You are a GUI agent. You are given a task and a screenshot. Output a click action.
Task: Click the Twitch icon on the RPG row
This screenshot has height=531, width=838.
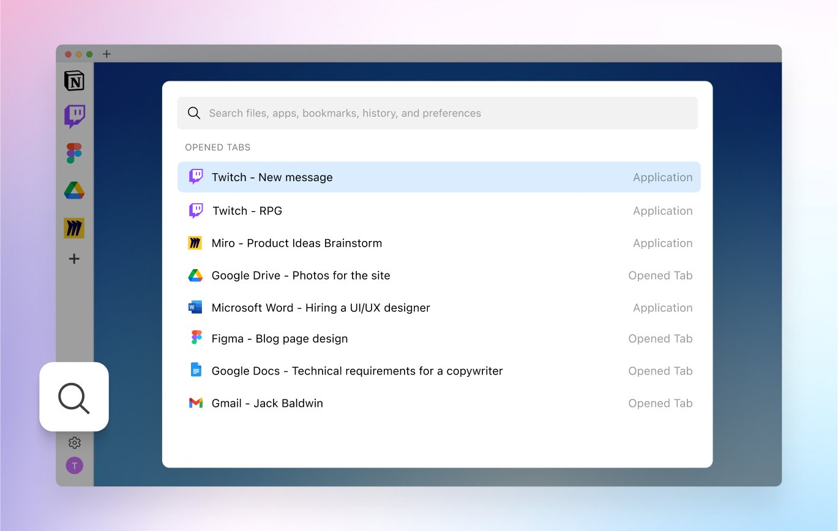pos(196,211)
